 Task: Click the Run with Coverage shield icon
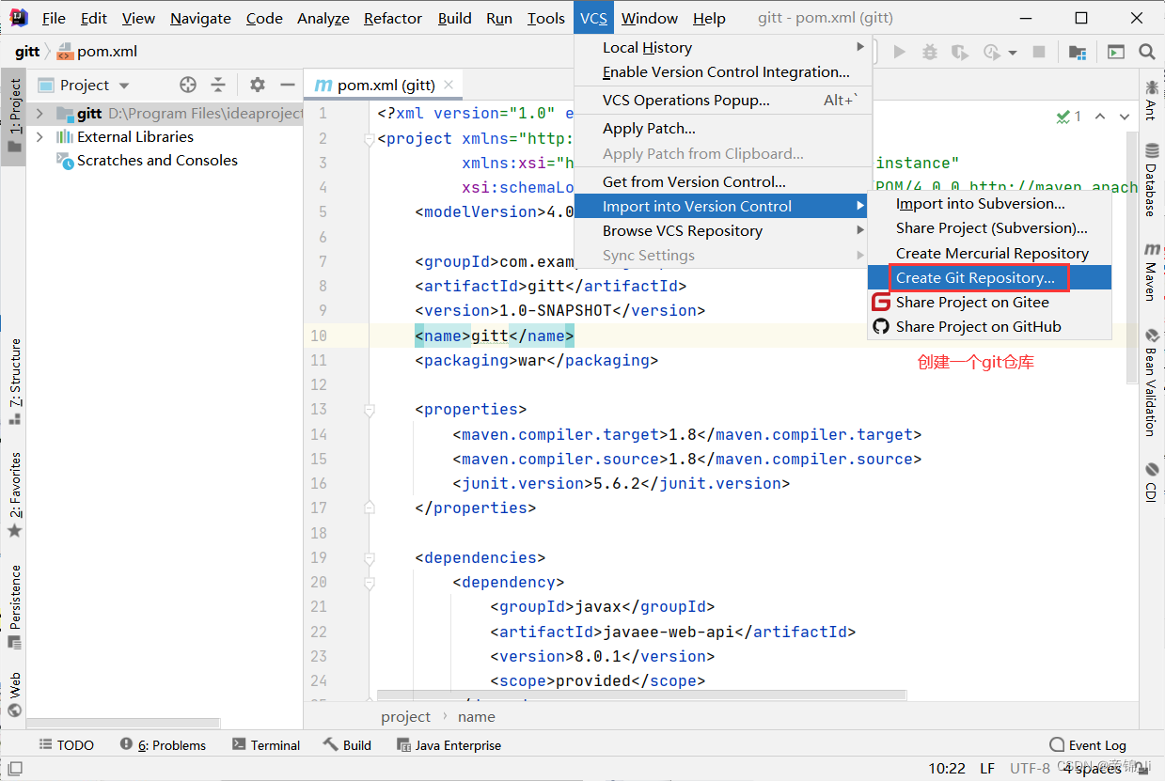[959, 53]
